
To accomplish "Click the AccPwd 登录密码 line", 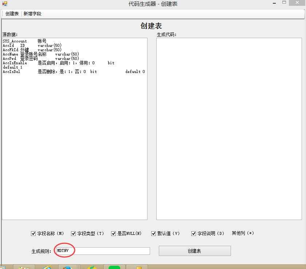I will click(x=41, y=58).
